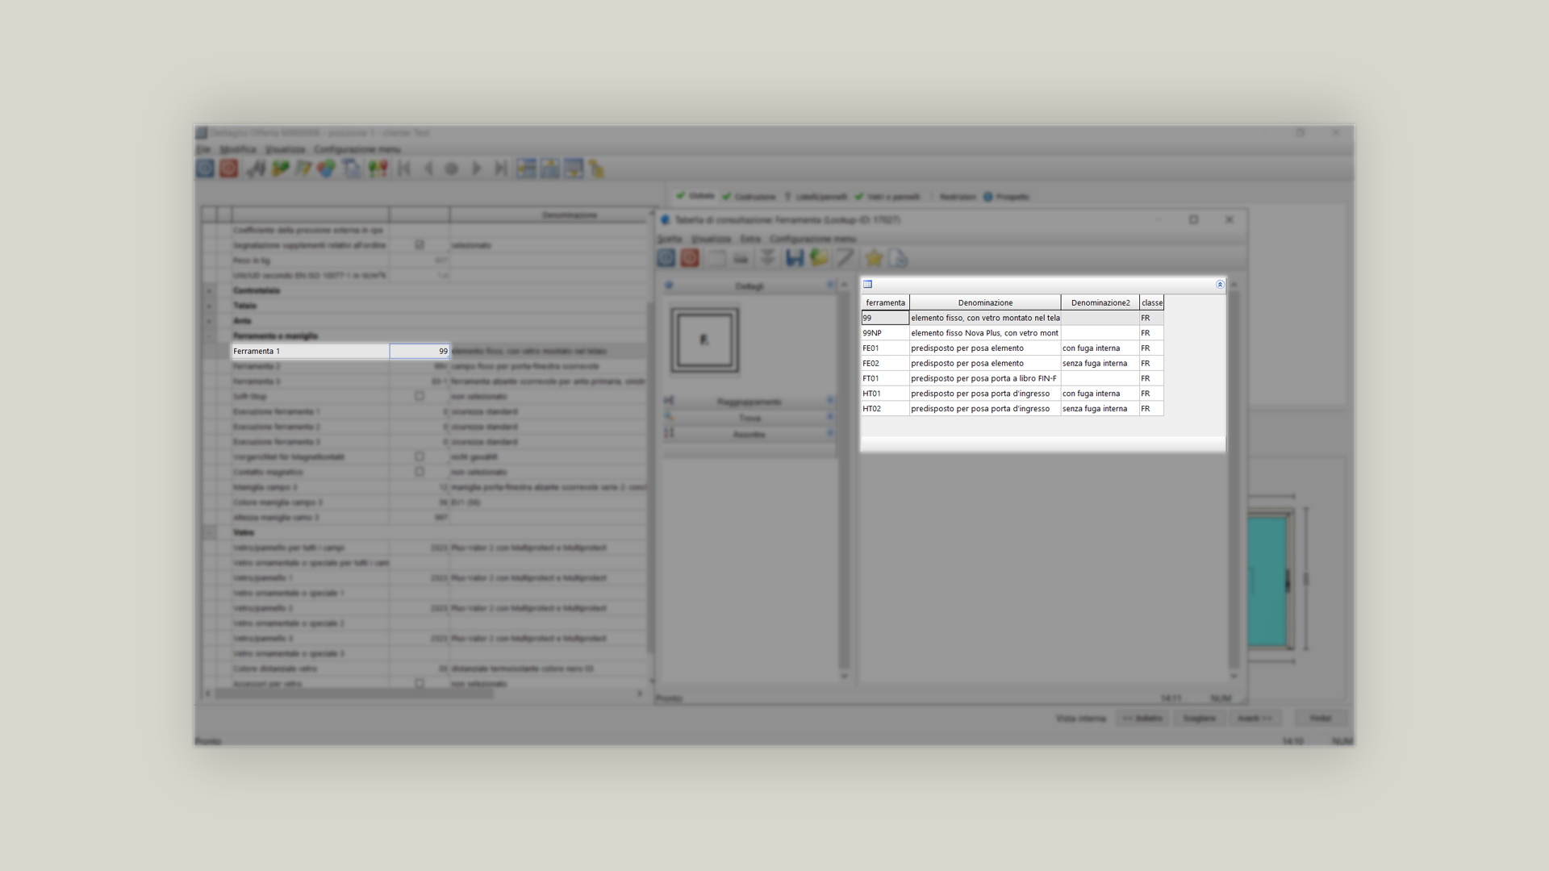The height and width of the screenshot is (871, 1549).
Task: Select the FE01 code cell
Action: (x=885, y=348)
